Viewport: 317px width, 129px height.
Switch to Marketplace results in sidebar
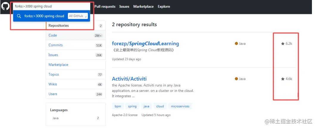76,64
